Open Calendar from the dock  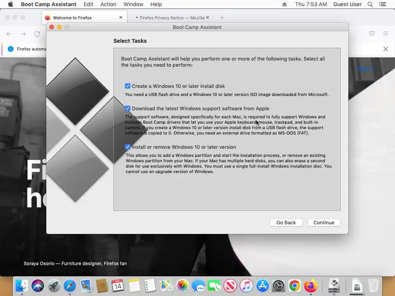coord(118,286)
